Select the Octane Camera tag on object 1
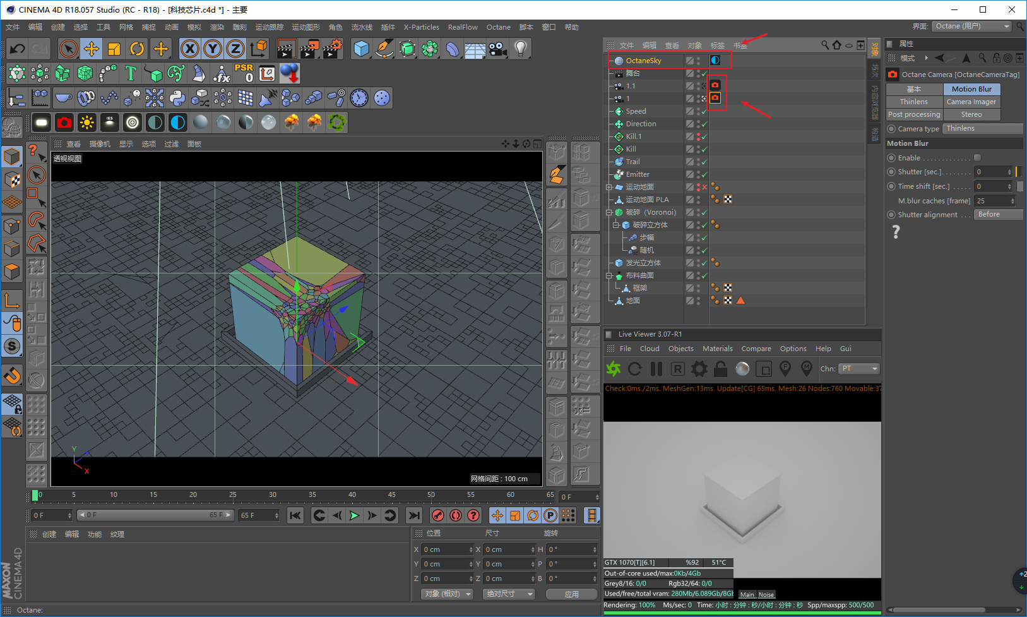The image size is (1027, 617). pos(715,98)
